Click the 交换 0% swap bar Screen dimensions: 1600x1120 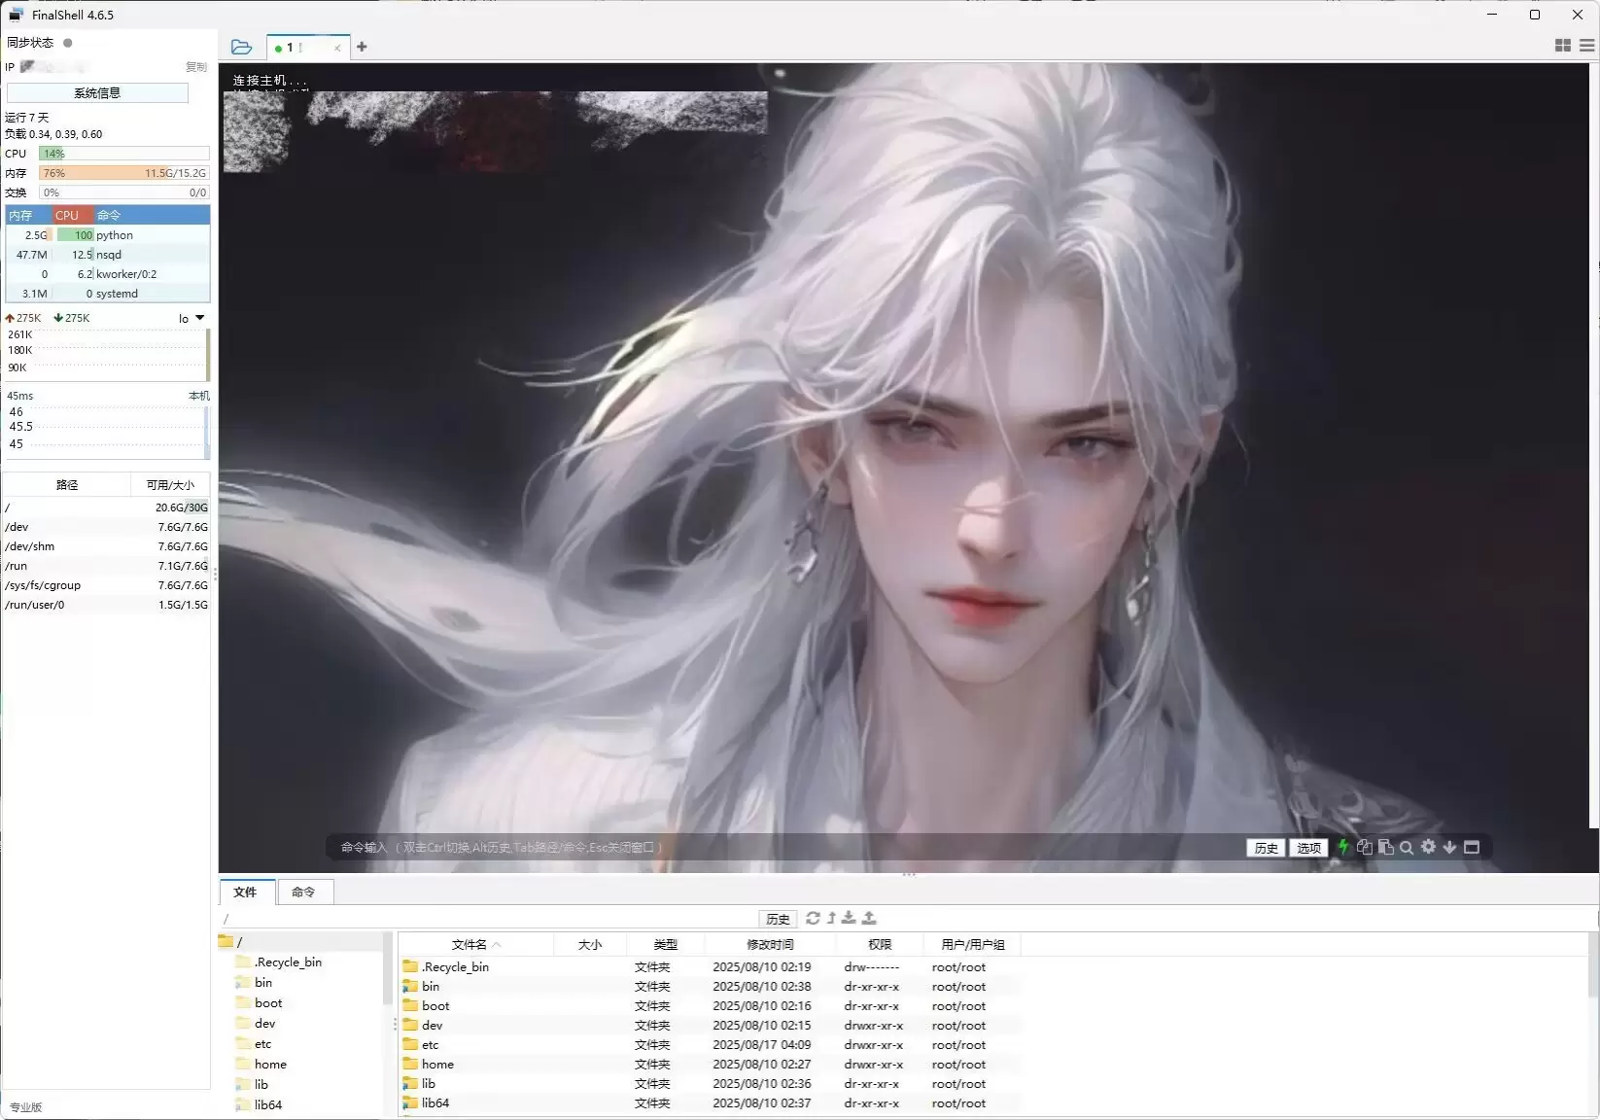click(x=124, y=192)
